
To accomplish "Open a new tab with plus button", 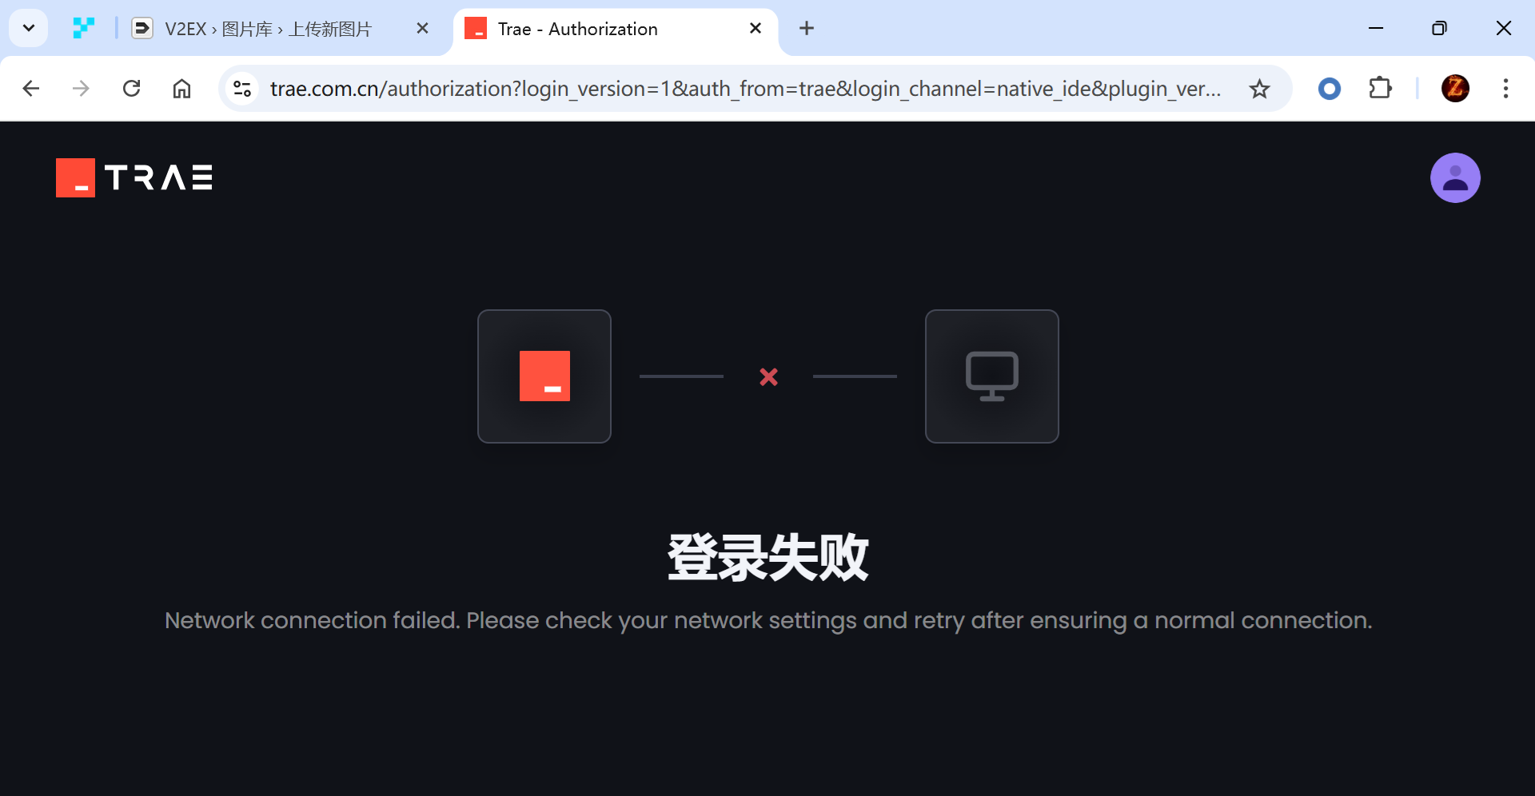I will (x=807, y=29).
